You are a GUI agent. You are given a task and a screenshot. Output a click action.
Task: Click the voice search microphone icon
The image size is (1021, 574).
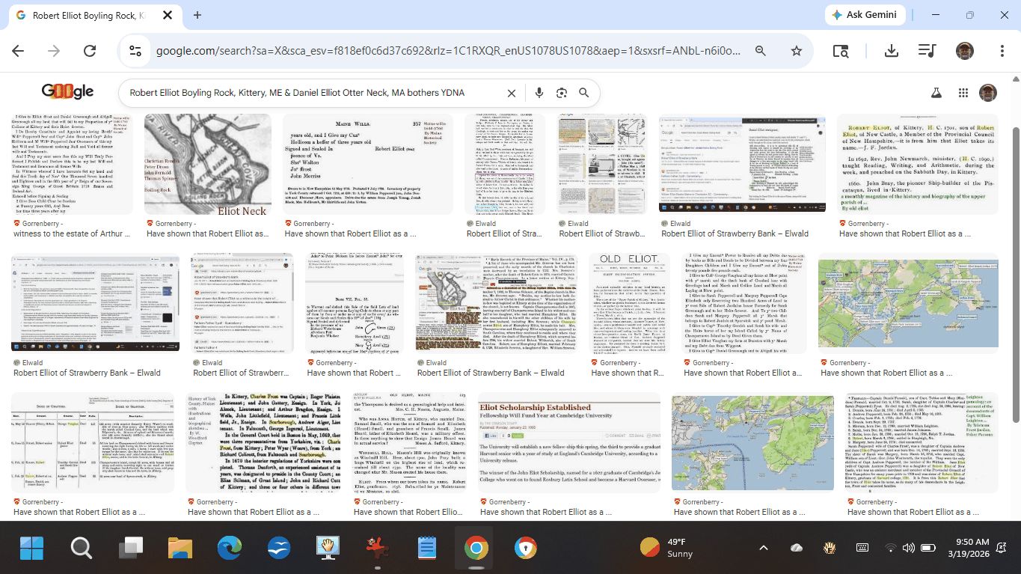click(539, 93)
